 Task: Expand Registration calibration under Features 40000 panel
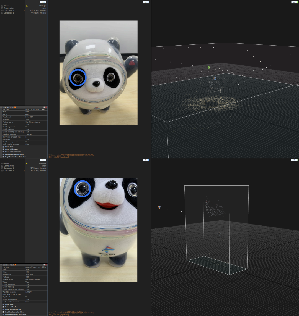point(3,312)
